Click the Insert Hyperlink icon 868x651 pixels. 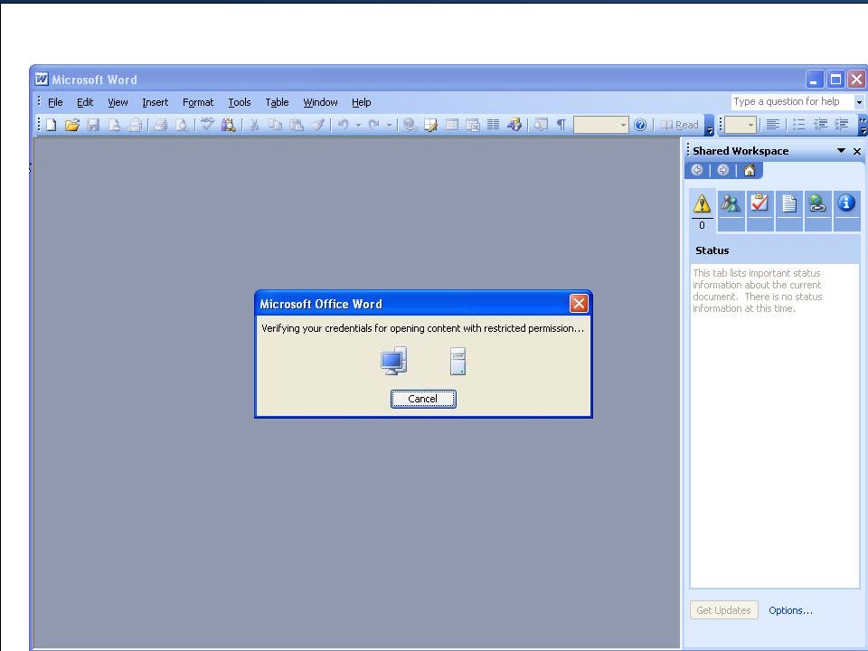pyautogui.click(x=410, y=125)
